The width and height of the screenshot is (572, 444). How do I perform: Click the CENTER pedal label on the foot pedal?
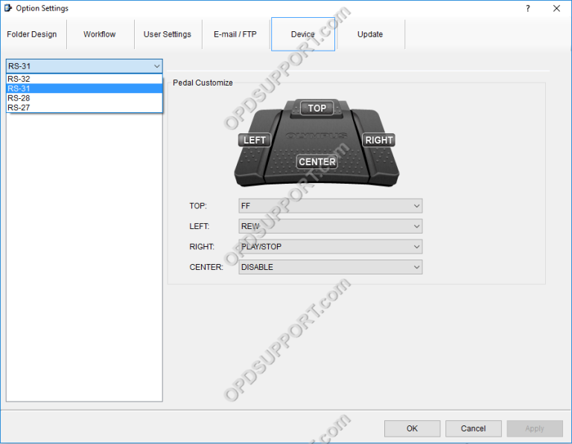tap(317, 161)
